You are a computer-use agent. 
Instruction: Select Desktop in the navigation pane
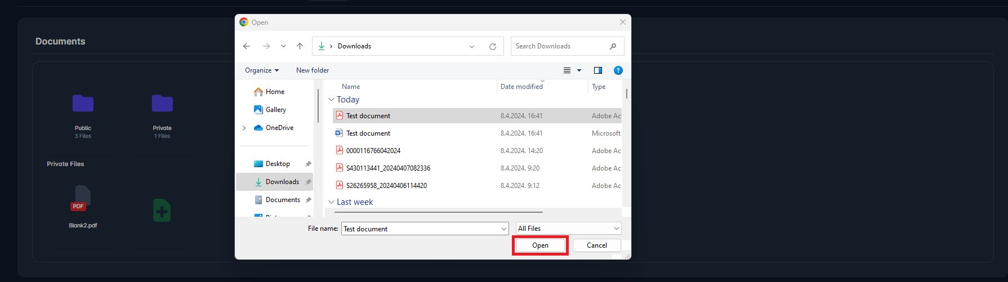pyautogui.click(x=278, y=164)
